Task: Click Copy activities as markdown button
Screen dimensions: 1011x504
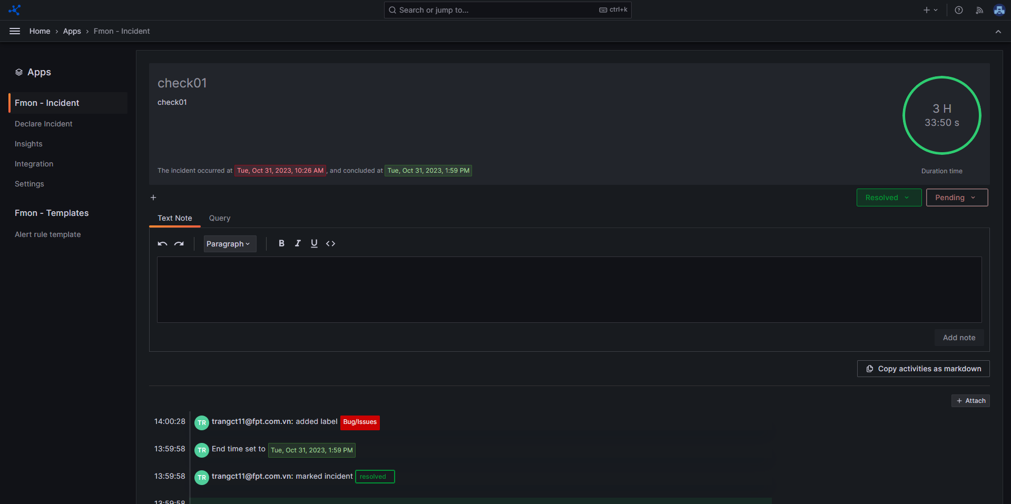Action: coord(923,369)
